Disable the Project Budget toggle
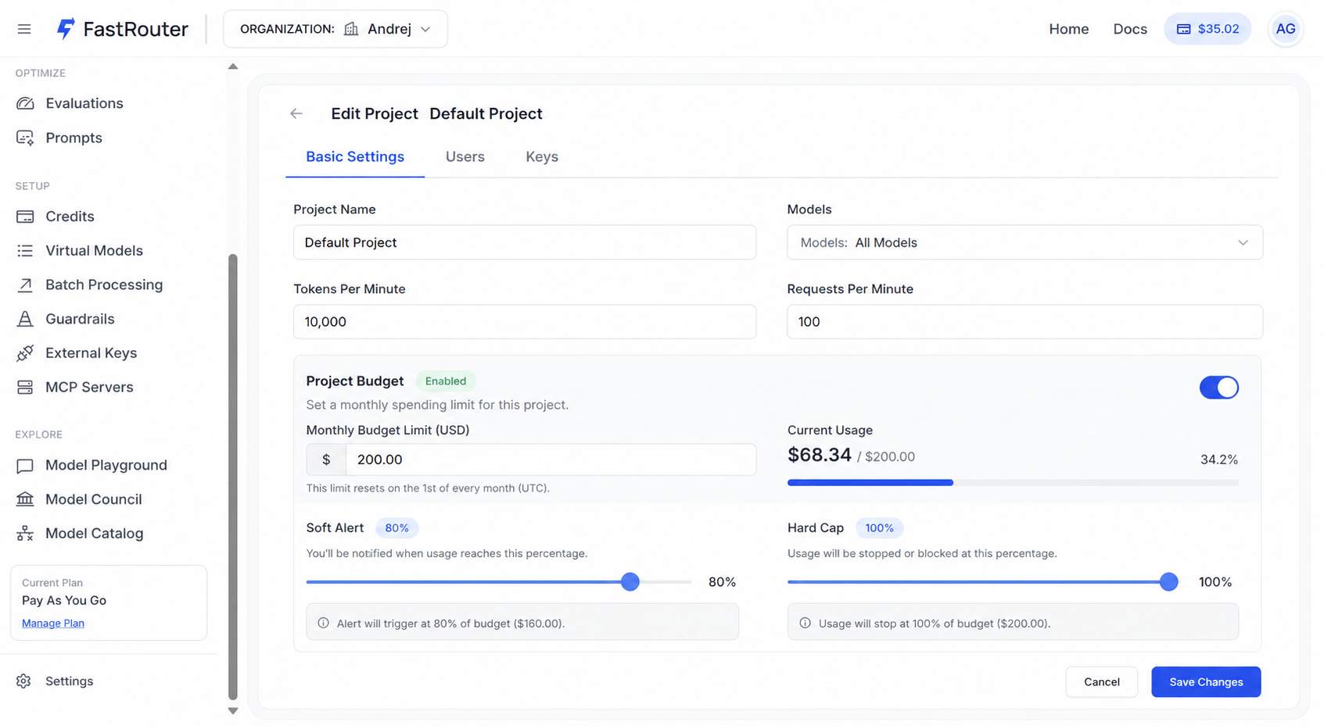The height and width of the screenshot is (726, 1324). pyautogui.click(x=1218, y=388)
